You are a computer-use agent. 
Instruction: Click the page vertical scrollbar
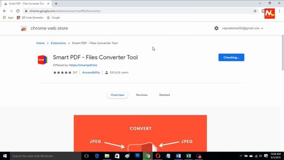coord(283,52)
